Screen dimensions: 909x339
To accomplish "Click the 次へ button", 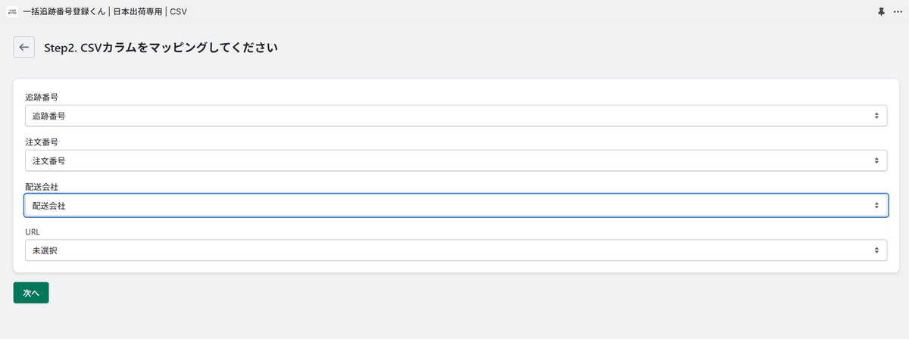I will click(31, 293).
